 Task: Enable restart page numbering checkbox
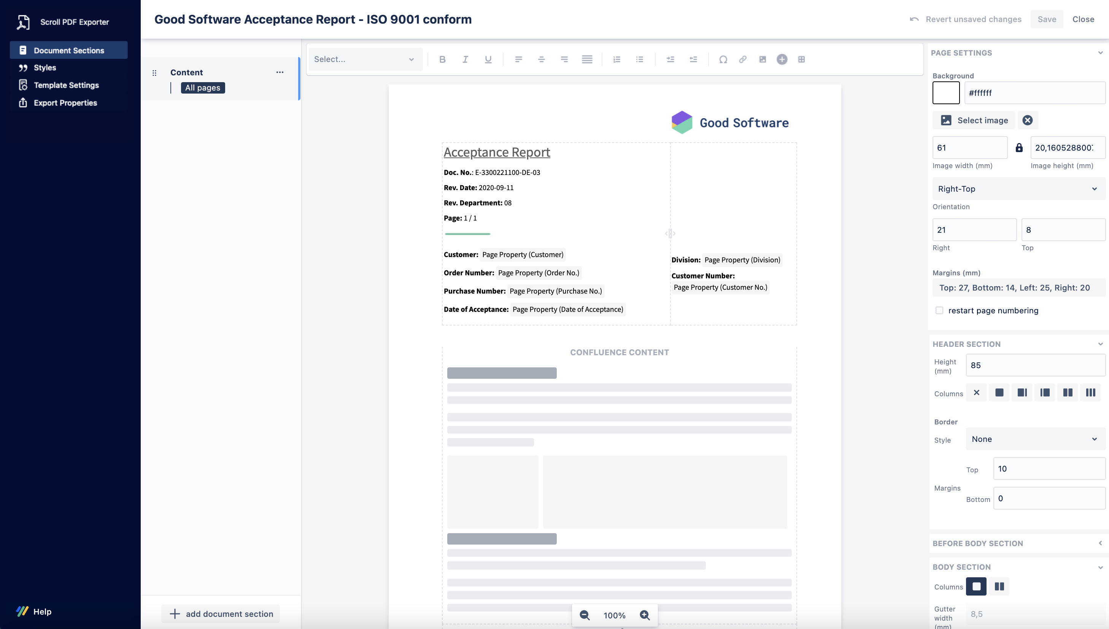tap(939, 310)
